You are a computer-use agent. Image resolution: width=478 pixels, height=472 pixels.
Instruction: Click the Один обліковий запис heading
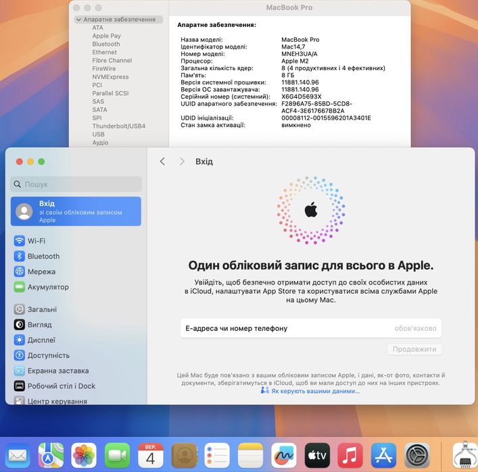point(310,265)
